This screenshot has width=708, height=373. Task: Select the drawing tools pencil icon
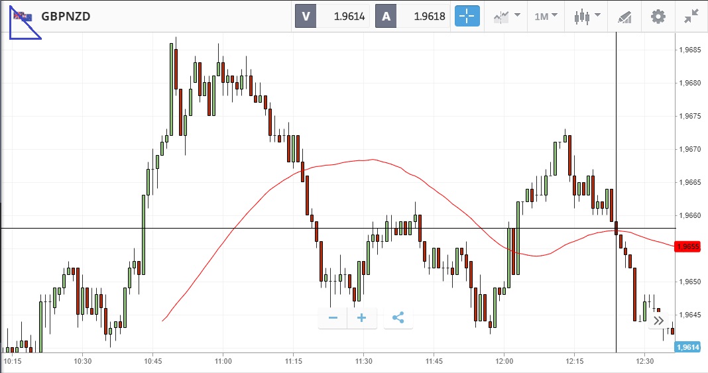tap(624, 17)
